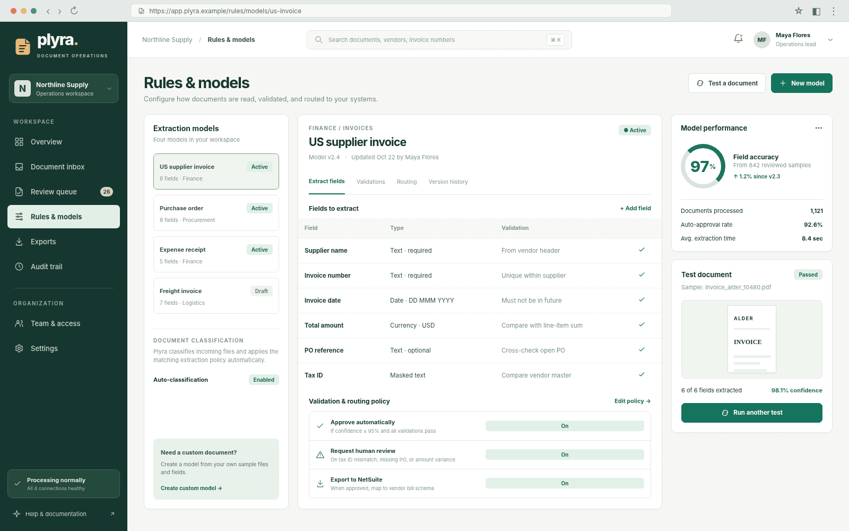
Task: Toggle Export to NetSuite On switch
Action: [565, 483]
